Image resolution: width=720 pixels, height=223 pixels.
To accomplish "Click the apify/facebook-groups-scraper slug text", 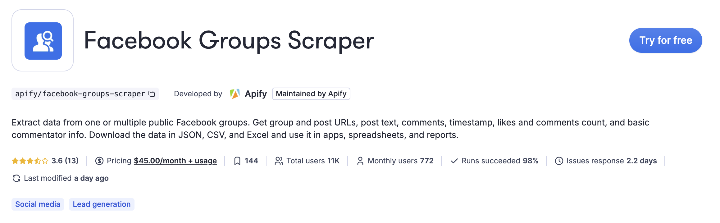I will (80, 94).
